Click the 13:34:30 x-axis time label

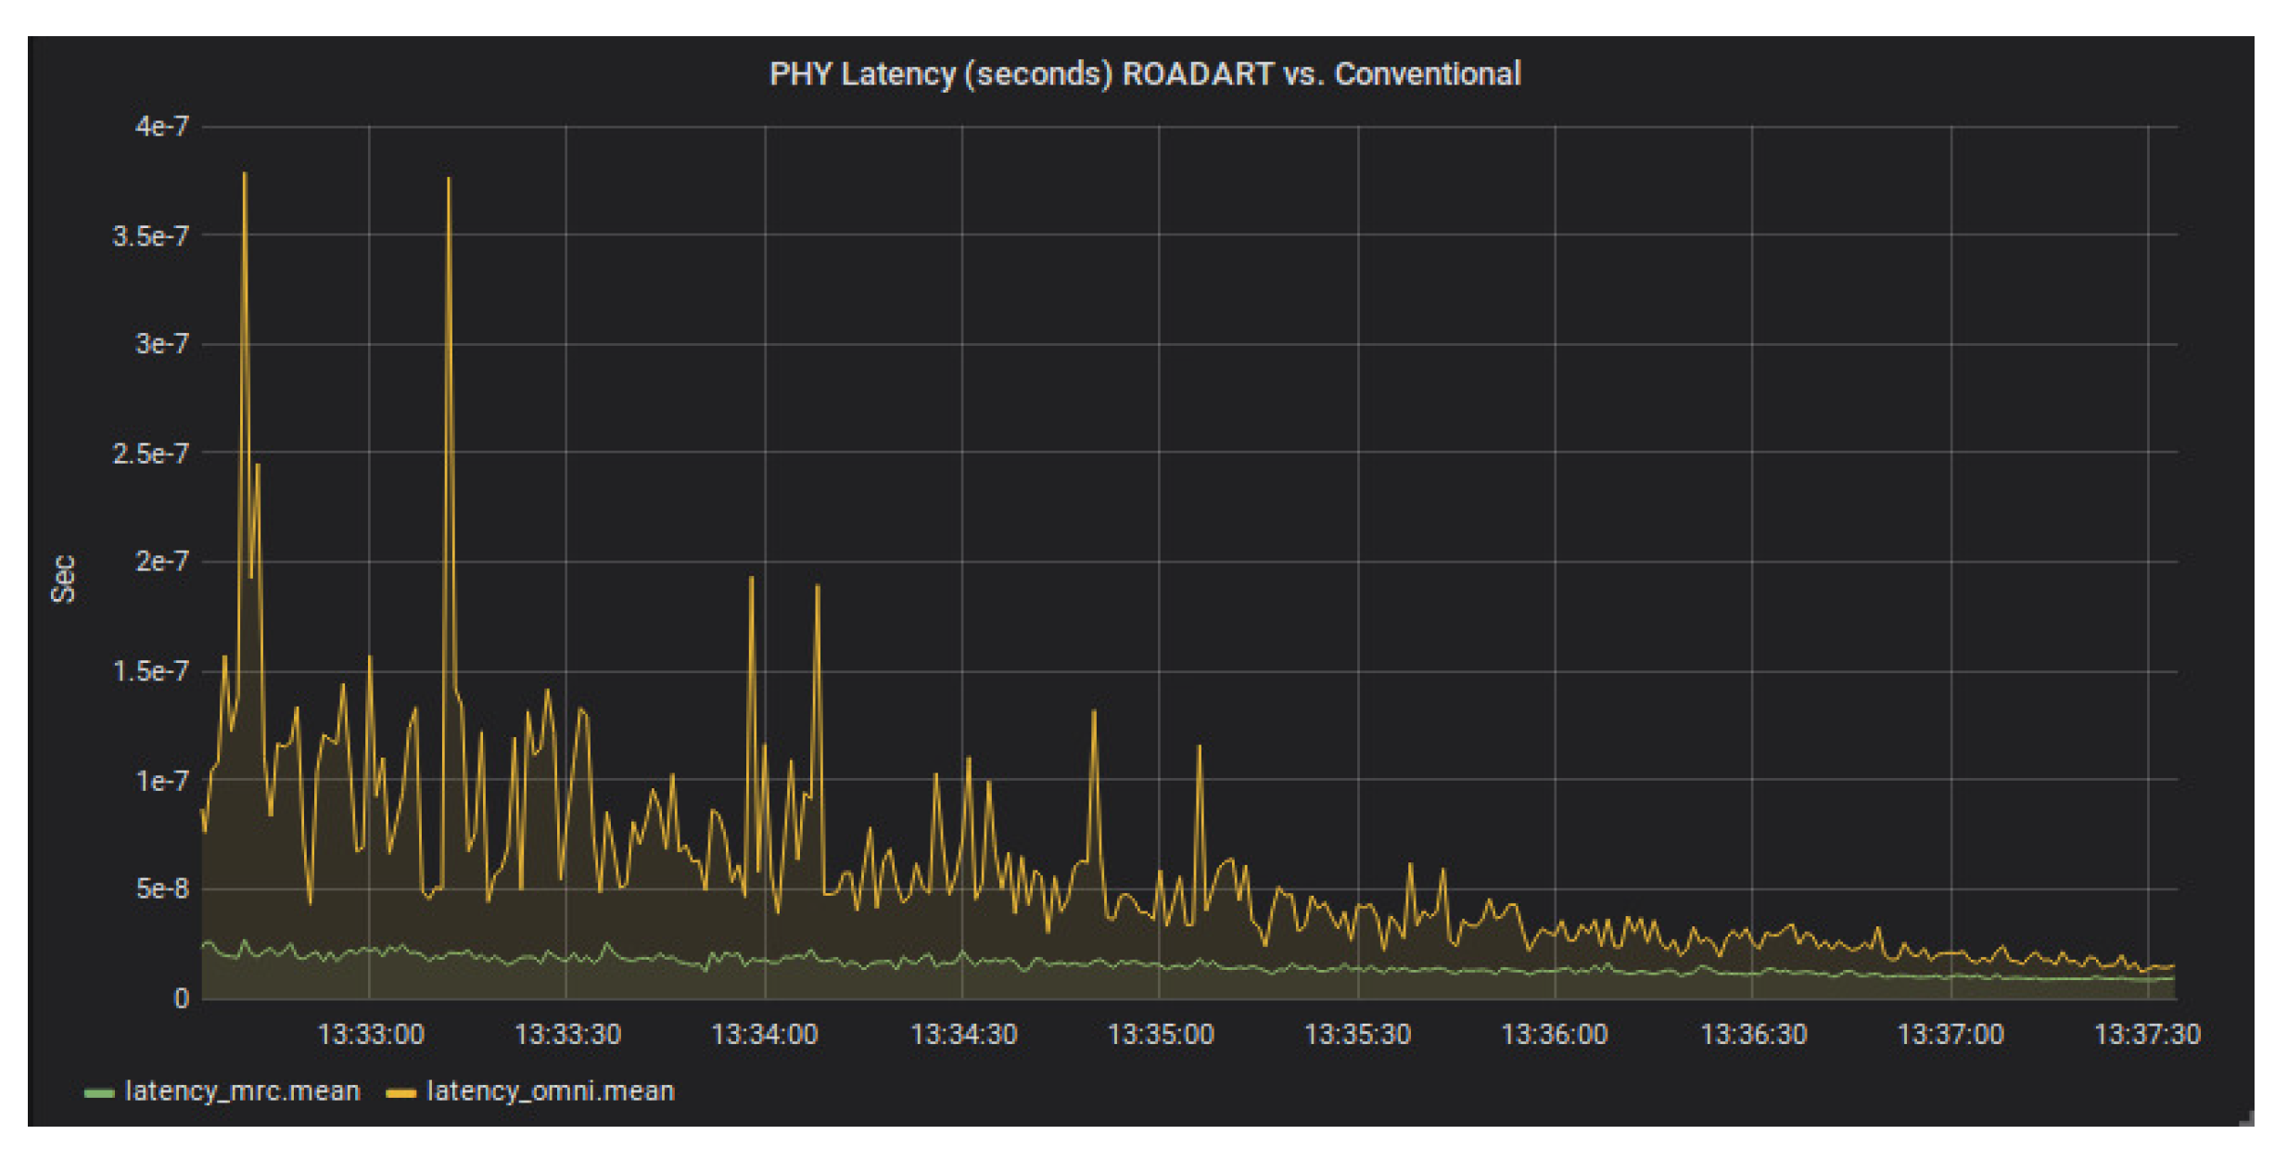(964, 1035)
